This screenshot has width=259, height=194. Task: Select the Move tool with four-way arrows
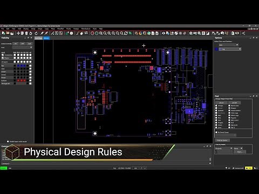point(18,33)
